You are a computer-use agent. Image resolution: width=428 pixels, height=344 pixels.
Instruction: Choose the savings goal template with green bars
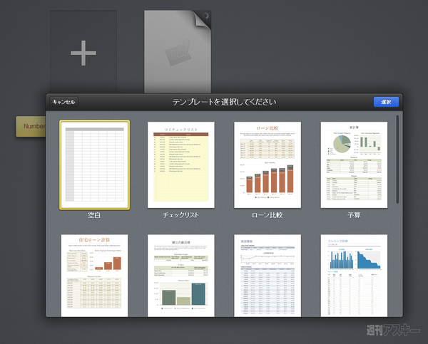[x=181, y=276]
